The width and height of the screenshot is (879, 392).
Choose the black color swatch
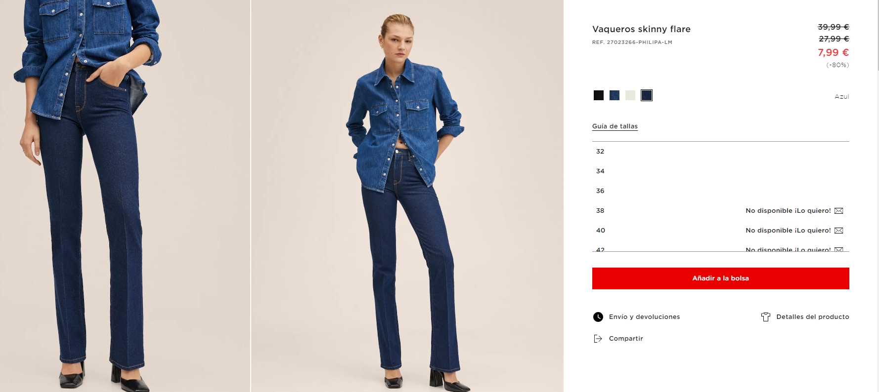pos(599,95)
